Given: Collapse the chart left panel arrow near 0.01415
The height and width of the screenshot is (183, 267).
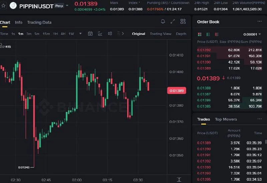Looking at the screenshot, I should coord(1,45).
